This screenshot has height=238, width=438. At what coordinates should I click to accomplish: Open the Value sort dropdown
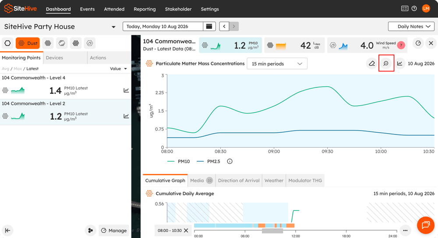(118, 69)
